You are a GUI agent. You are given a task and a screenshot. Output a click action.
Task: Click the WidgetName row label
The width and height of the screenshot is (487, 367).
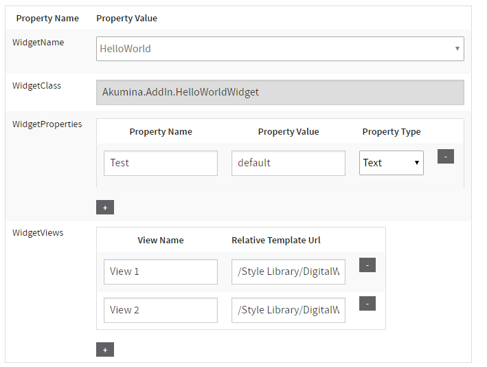tap(38, 43)
